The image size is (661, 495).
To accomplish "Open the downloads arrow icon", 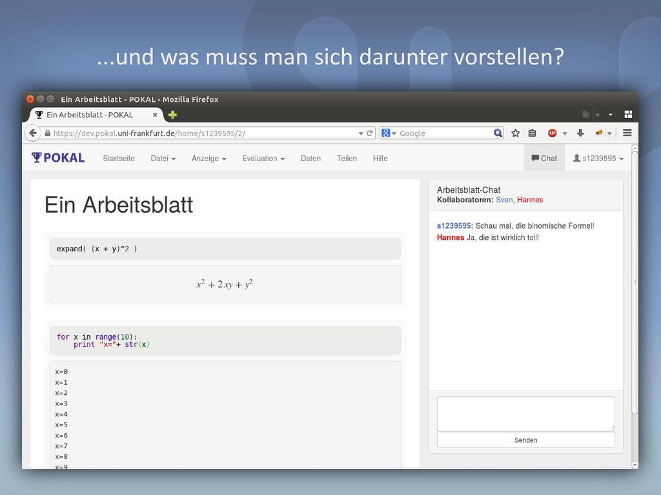I will tap(580, 133).
